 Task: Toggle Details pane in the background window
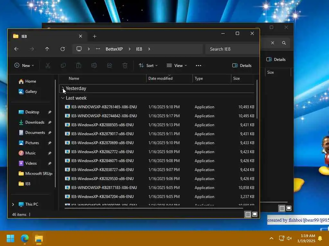(276, 59)
